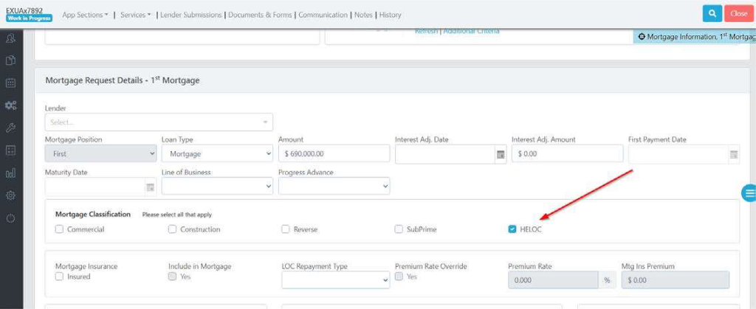Check the Commercial classification checkbox
This screenshot has width=756, height=309.
[x=60, y=229]
